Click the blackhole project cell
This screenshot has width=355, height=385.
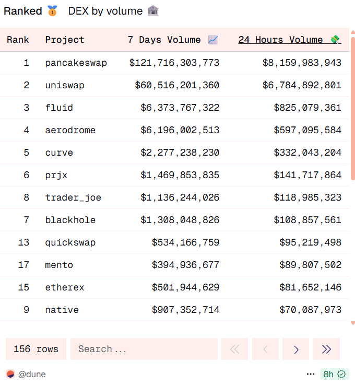70,220
